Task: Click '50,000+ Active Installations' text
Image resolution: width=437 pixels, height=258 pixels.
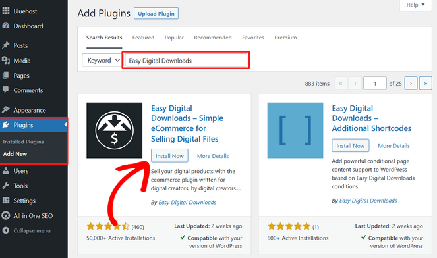Action: (x=121, y=238)
